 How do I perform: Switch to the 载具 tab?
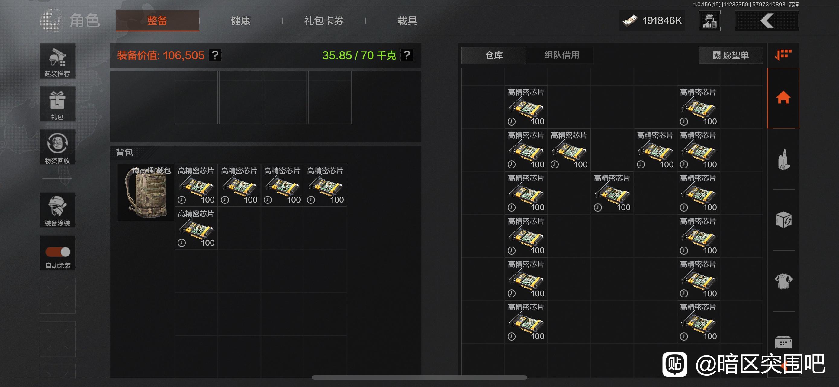(407, 21)
